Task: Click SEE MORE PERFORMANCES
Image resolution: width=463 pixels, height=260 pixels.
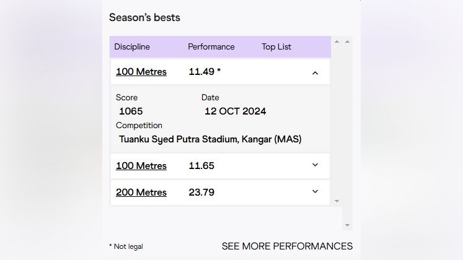Action: (287, 246)
